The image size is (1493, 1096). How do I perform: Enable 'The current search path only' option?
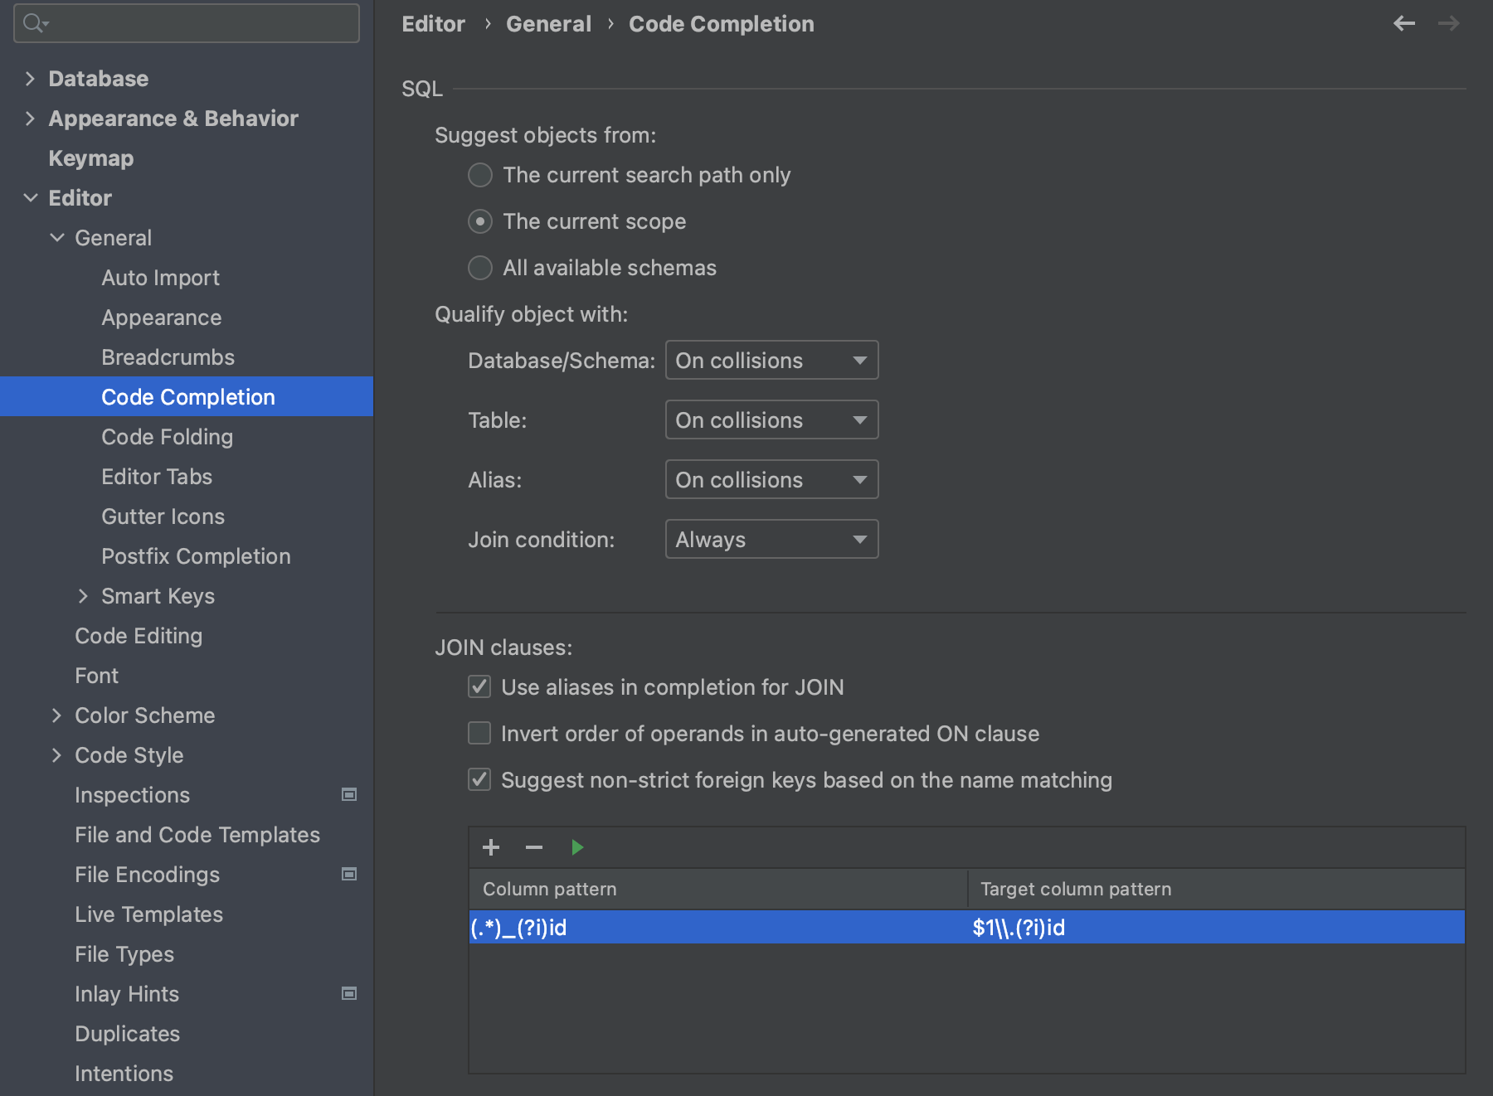(x=480, y=175)
